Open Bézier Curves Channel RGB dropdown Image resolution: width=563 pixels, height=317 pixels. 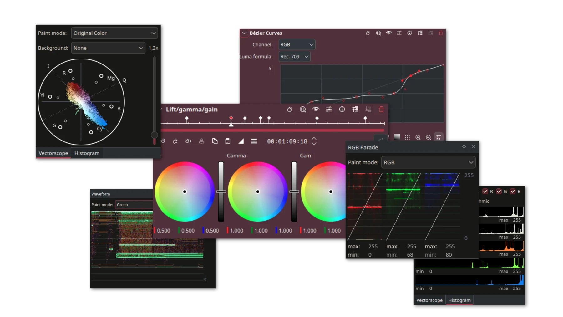(x=297, y=45)
